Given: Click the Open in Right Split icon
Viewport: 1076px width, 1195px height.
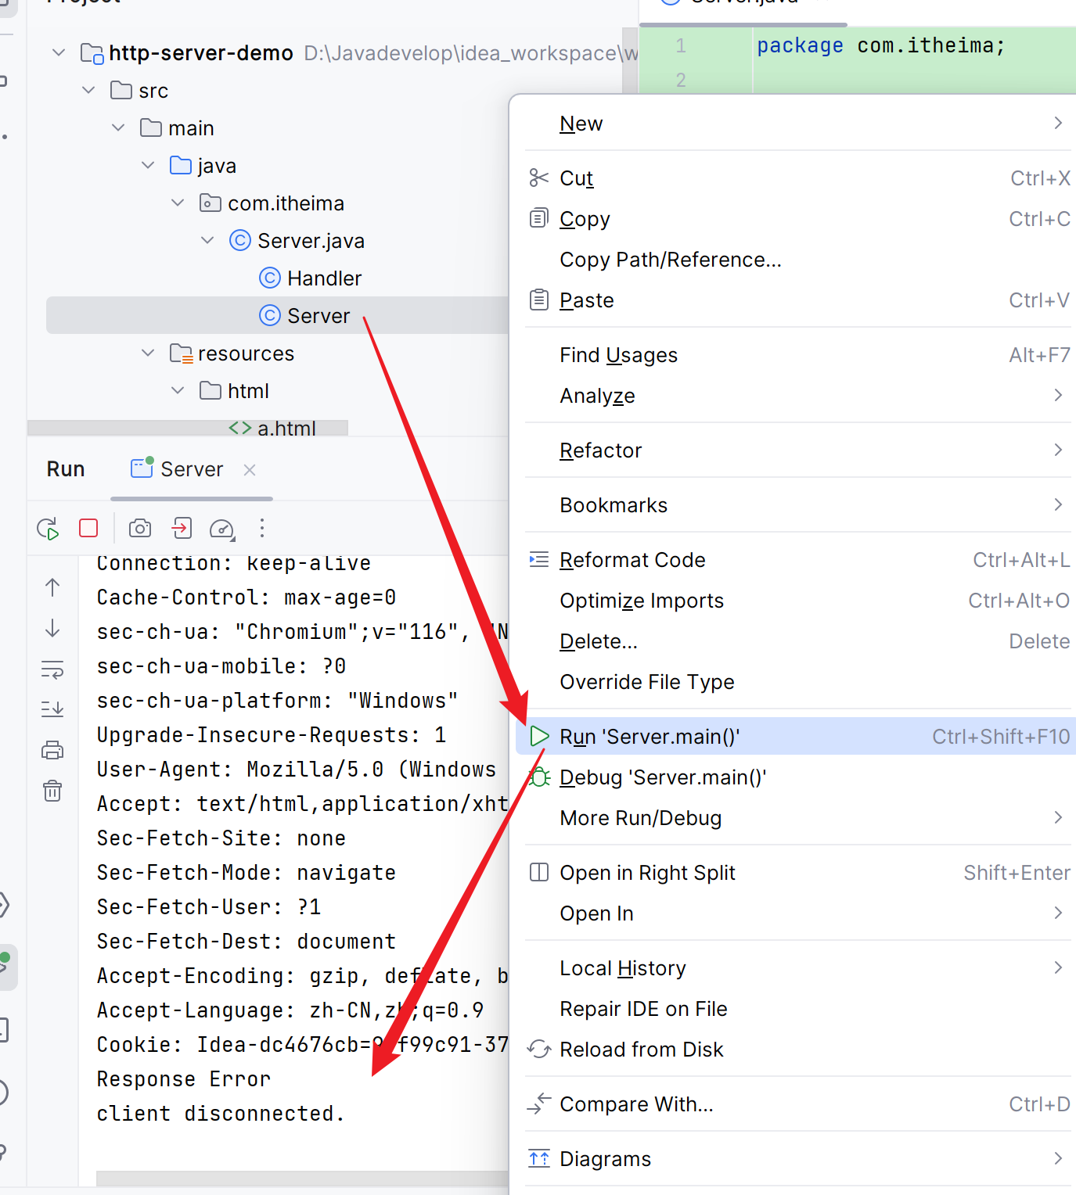Looking at the screenshot, I should point(539,872).
